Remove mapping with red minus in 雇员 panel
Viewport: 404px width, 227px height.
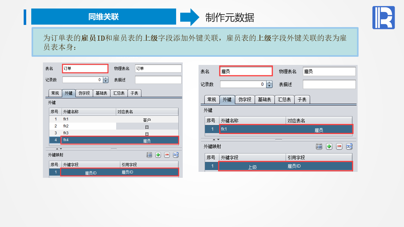click(339, 146)
